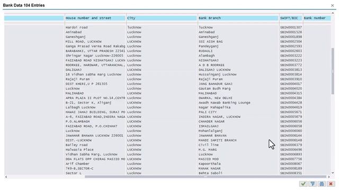This screenshot has width=339, height=190.
Task: Select SSI AISH BAG bank branch
Action: [211, 42]
